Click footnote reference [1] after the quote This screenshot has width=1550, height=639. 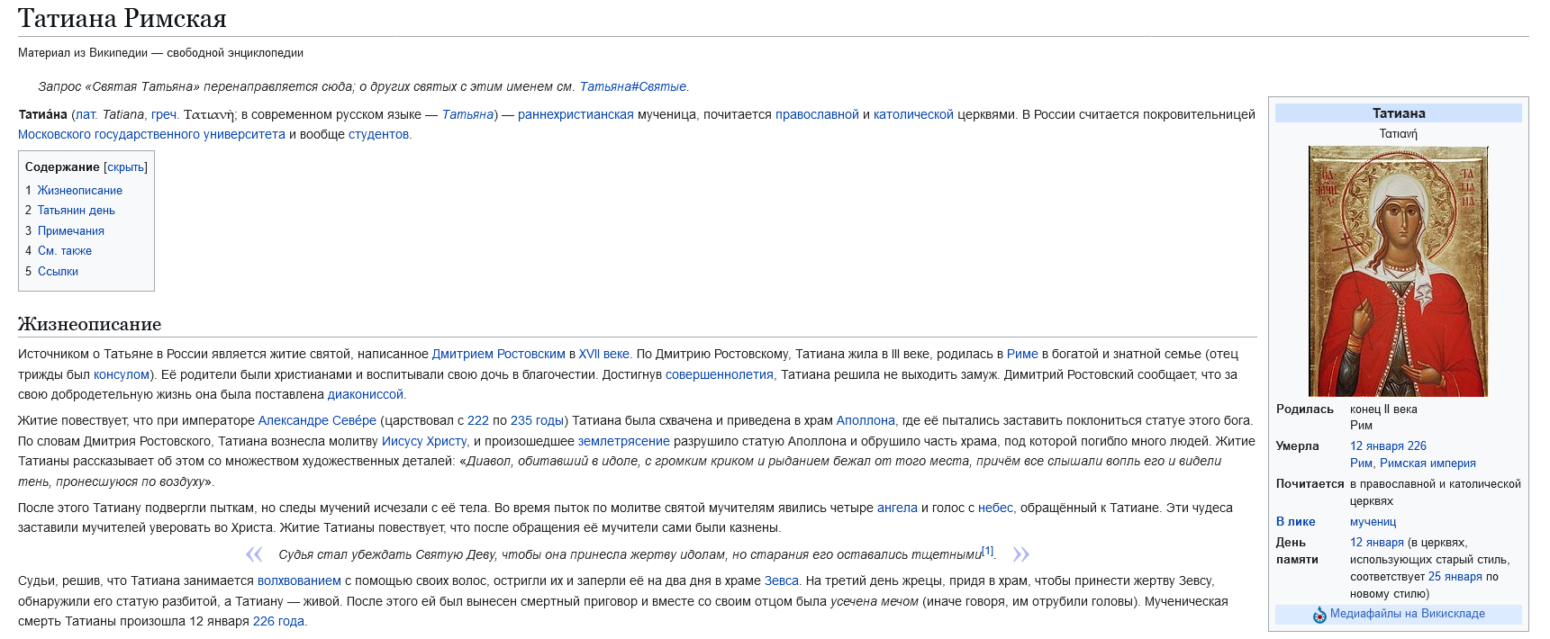(x=987, y=551)
